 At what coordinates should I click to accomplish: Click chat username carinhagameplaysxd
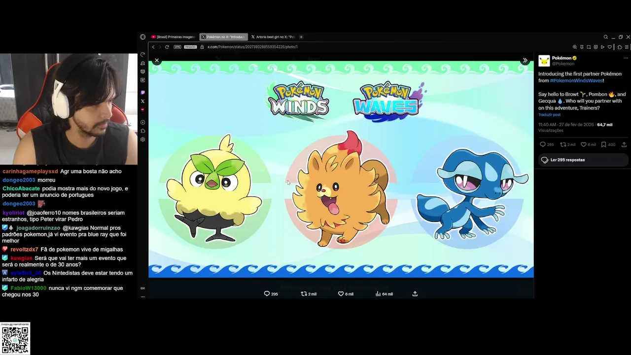[30, 171]
